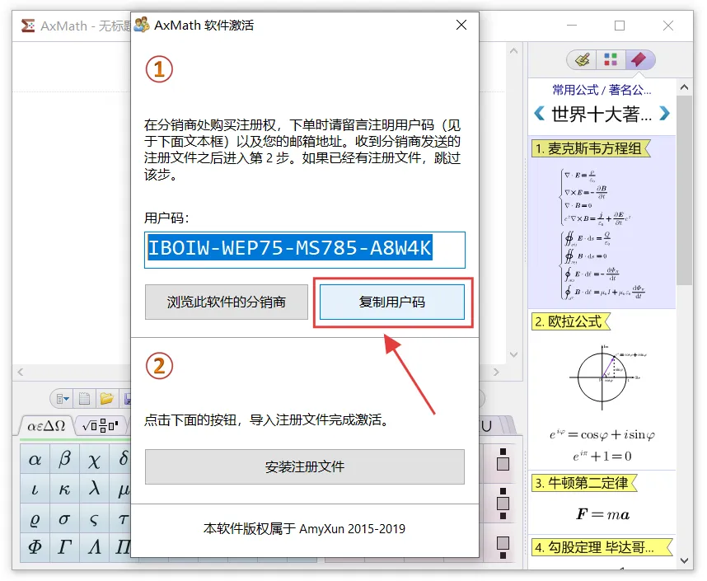Screen dimensions: 707x581
Task: Insert the rho ϱ symbol
Action: (x=35, y=518)
